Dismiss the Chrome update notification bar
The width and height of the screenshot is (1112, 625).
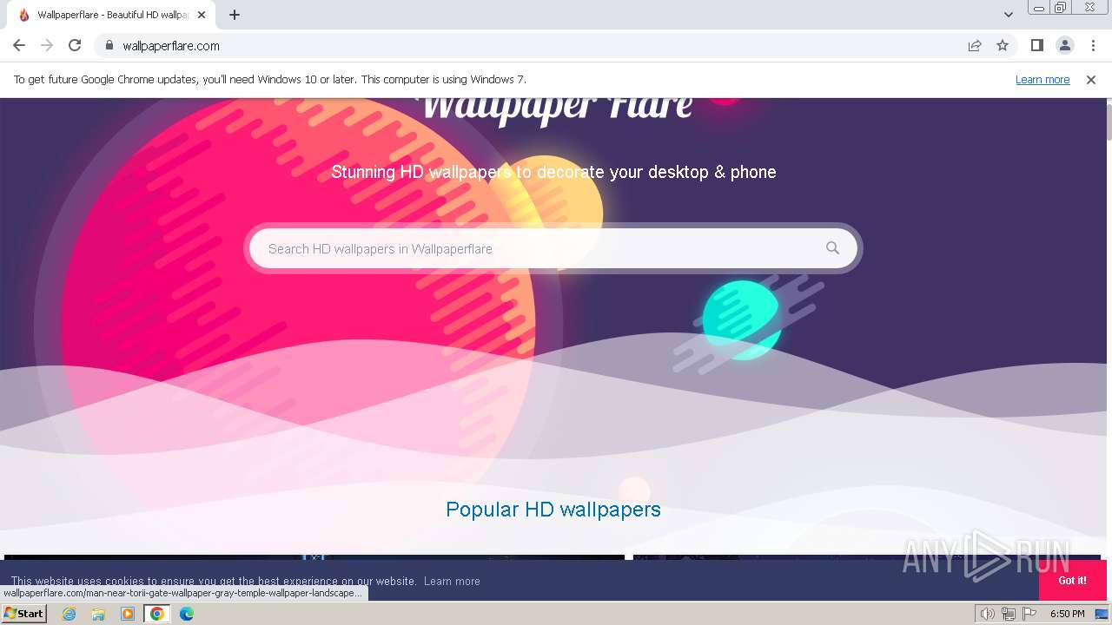click(1091, 79)
